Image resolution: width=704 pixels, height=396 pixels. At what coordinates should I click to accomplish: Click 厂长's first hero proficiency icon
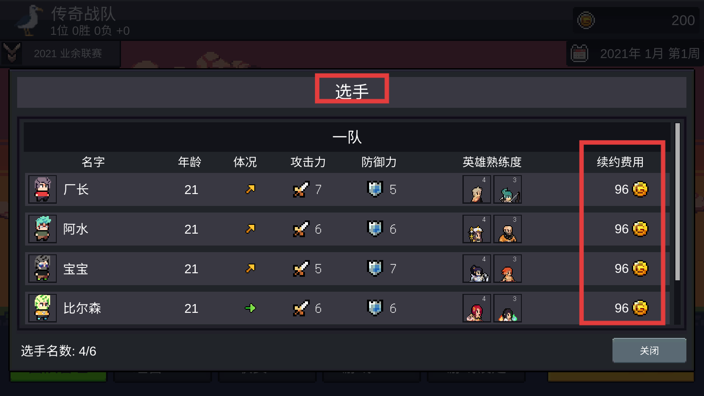point(477,189)
